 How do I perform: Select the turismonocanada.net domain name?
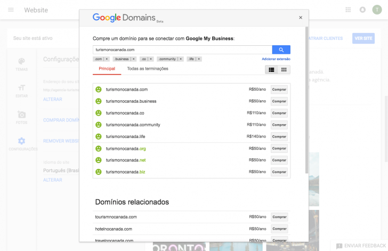pyautogui.click(x=126, y=160)
